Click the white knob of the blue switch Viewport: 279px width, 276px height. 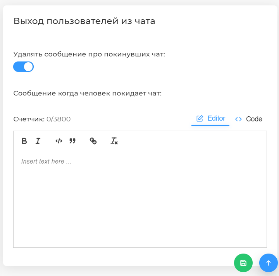[28, 67]
